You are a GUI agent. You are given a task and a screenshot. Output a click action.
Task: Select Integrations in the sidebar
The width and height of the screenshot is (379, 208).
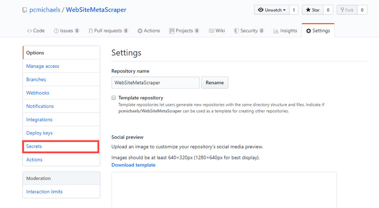[x=61, y=119]
